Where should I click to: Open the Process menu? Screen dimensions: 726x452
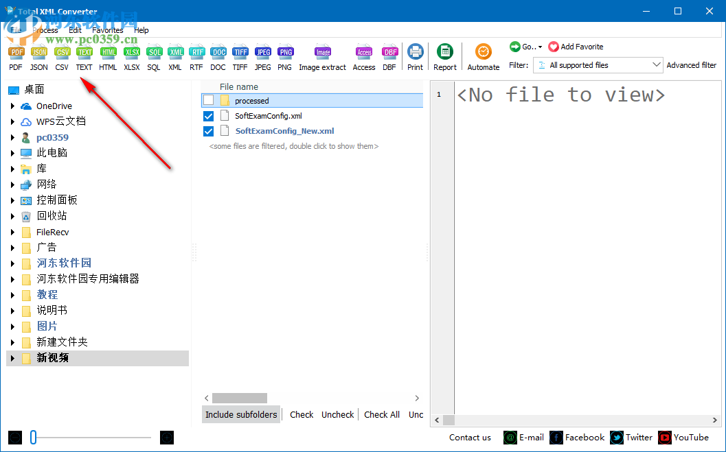45,30
